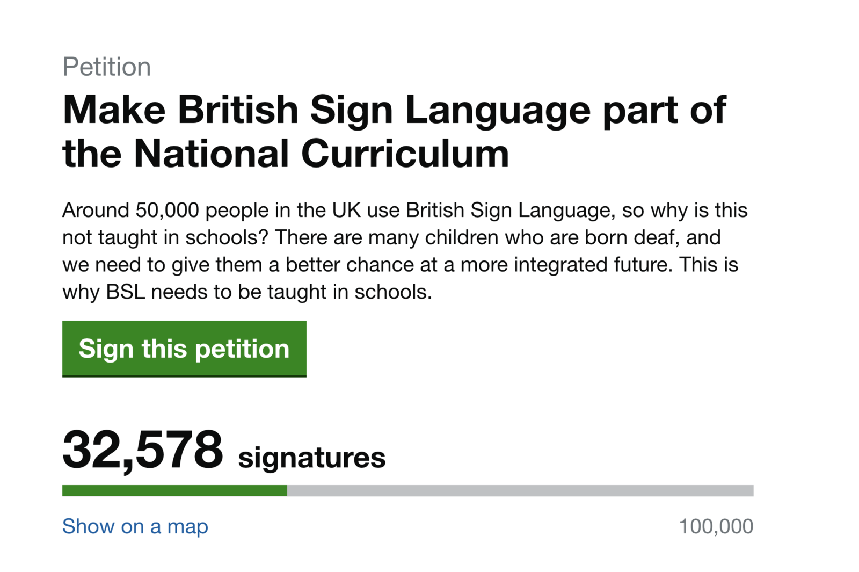
Task: Click the grey unfilled part of progress bar
Action: (520, 490)
